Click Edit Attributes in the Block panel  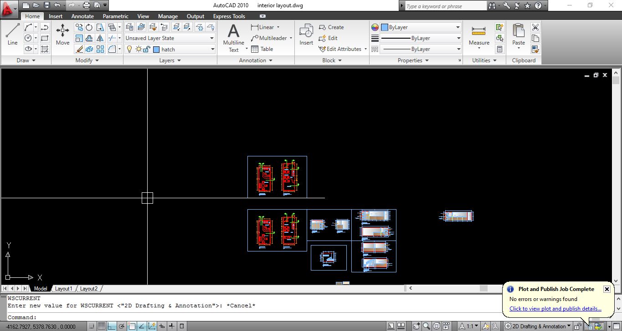coord(342,49)
